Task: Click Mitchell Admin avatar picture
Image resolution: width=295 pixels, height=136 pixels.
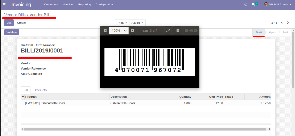Action: tap(266, 4)
